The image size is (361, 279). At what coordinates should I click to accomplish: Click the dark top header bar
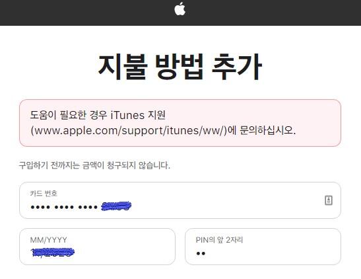(181, 13)
